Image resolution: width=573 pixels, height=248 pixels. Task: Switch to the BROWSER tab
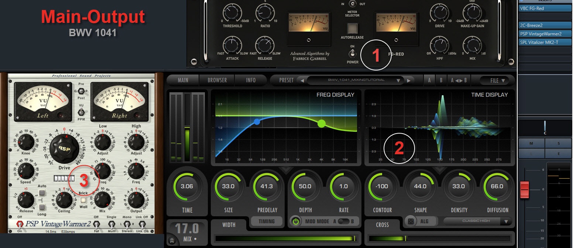click(217, 80)
